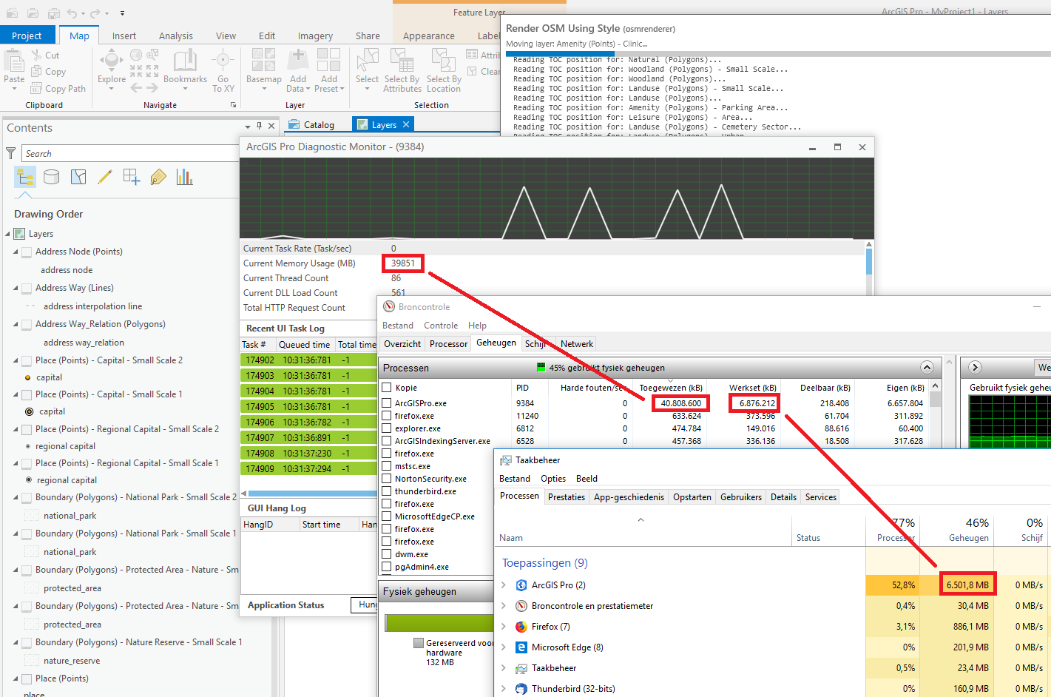Collapse the Address Node (Points) layer

tap(16, 252)
